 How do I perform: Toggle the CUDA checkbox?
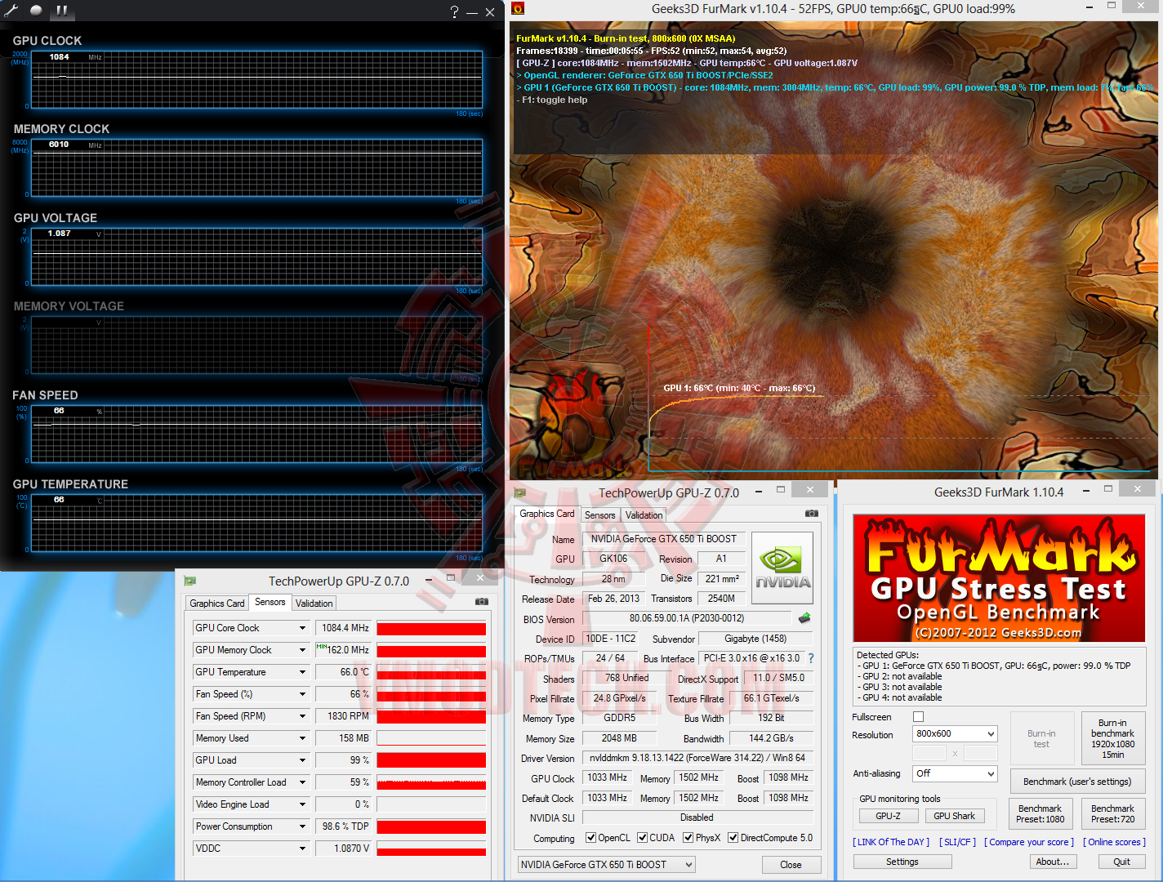pos(643,838)
